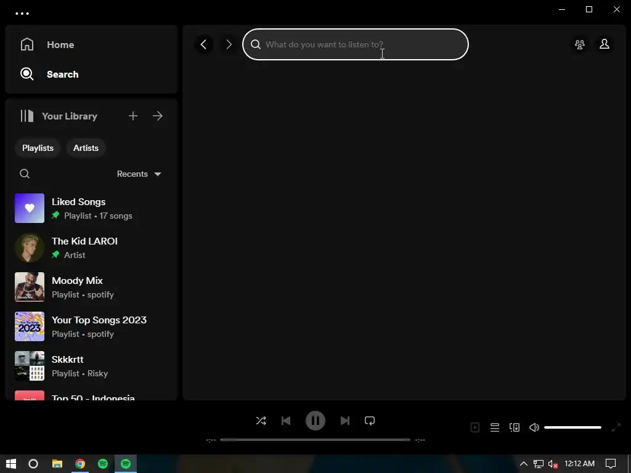Viewport: 631px width, 473px height.
Task: Open the three-dots app menu
Action: click(22, 14)
